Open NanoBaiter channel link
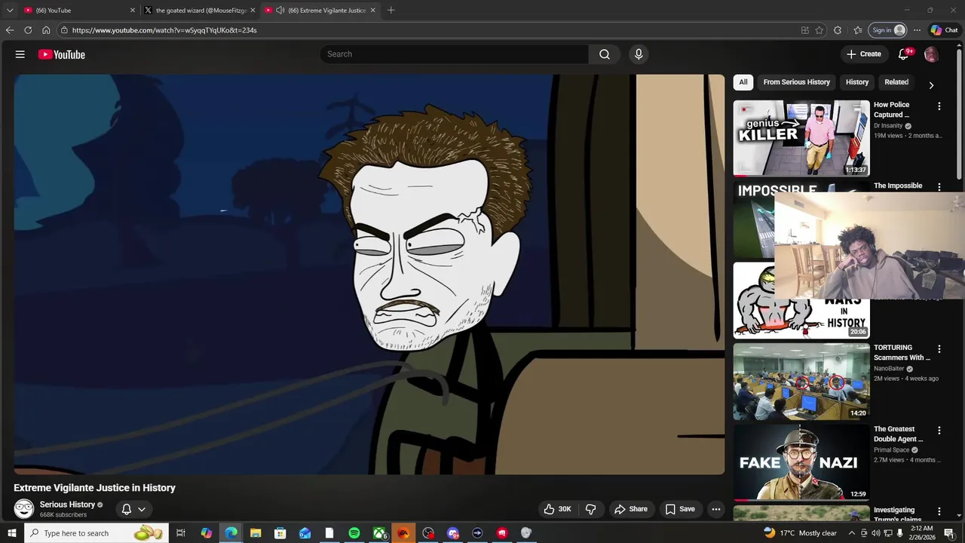 point(889,369)
